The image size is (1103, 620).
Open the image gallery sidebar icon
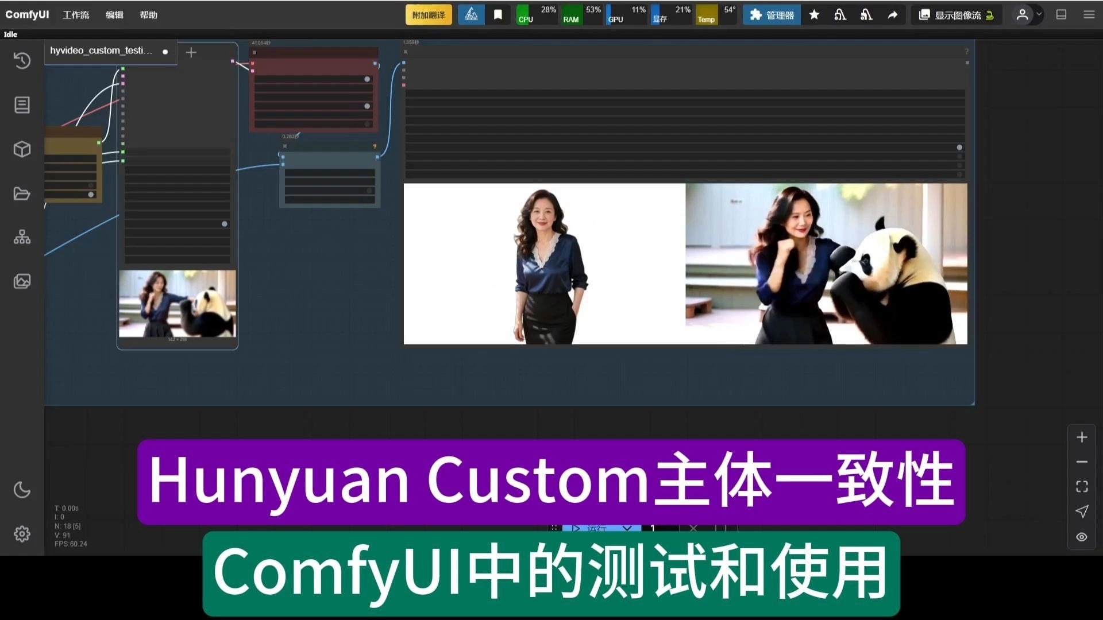point(22,281)
